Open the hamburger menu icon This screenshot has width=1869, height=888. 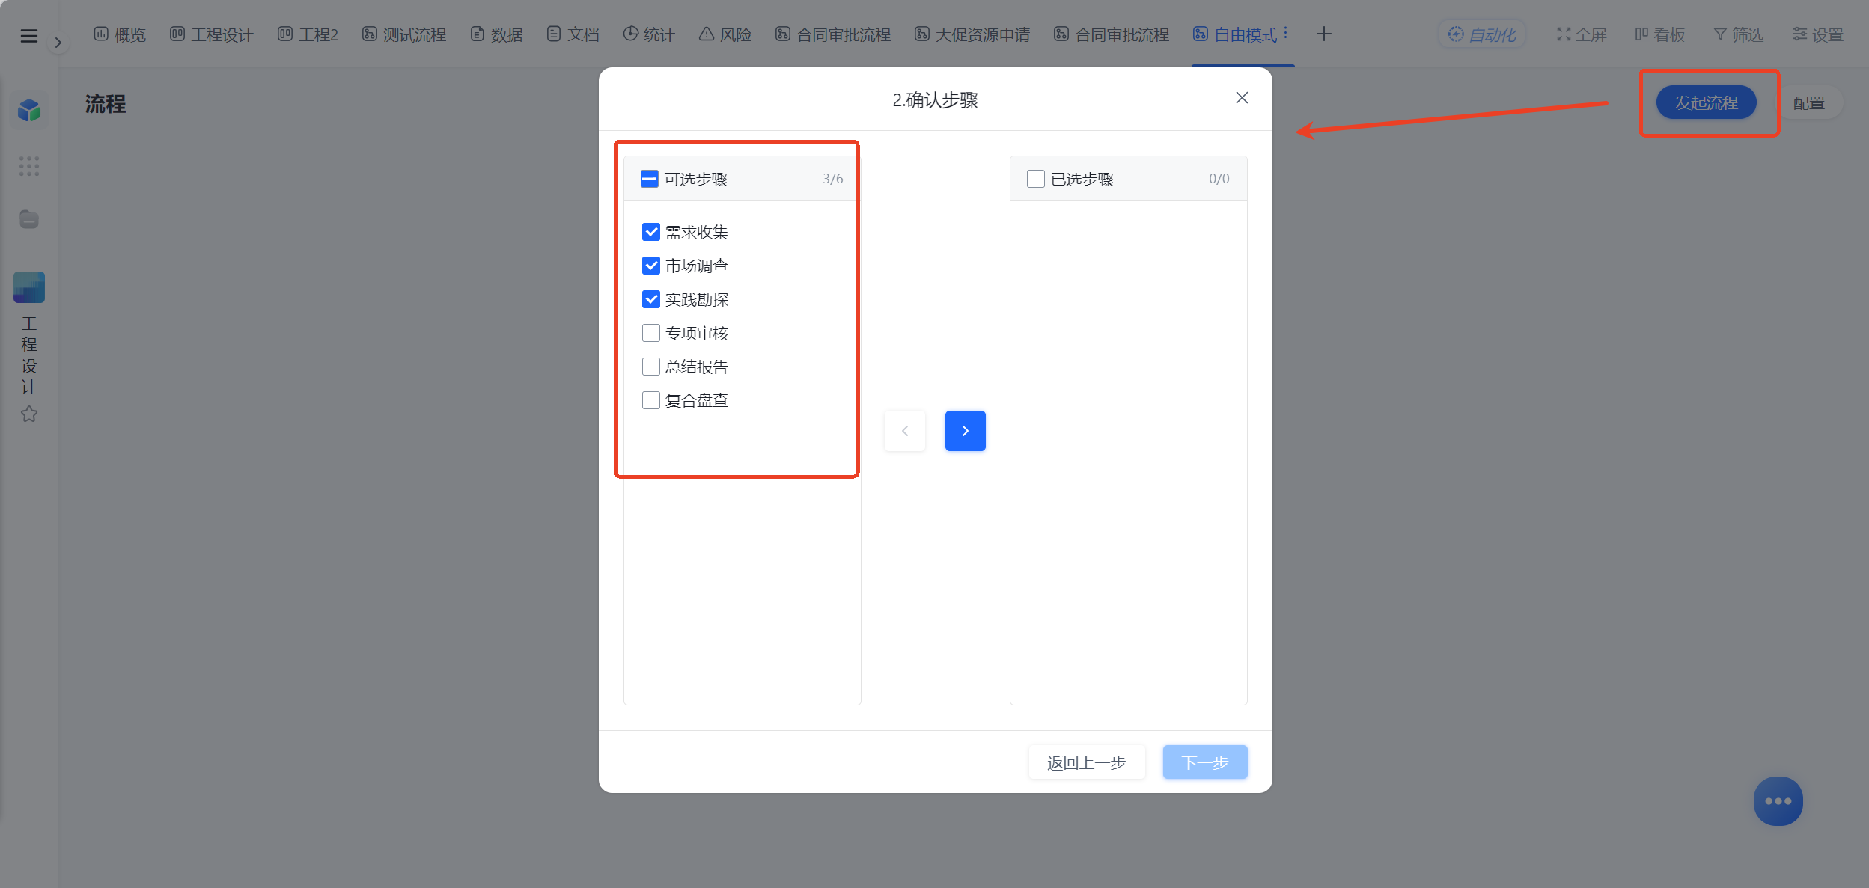[28, 35]
